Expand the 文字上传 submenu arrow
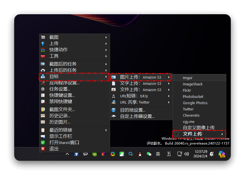The width and height of the screenshot is (245, 175). click(169, 83)
